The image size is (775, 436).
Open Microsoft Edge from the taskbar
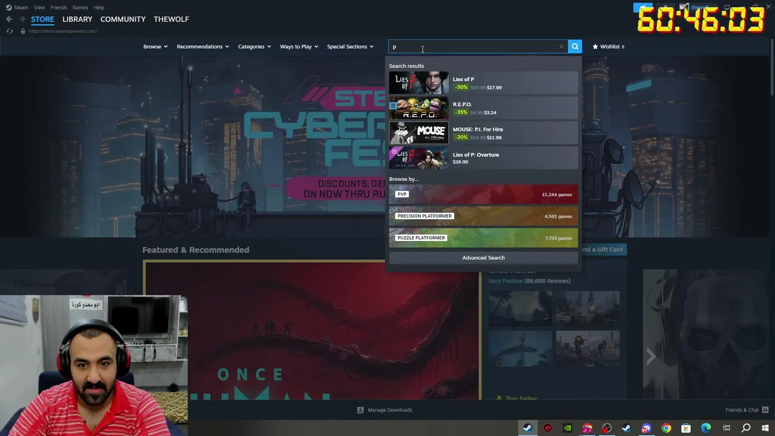tap(706, 428)
